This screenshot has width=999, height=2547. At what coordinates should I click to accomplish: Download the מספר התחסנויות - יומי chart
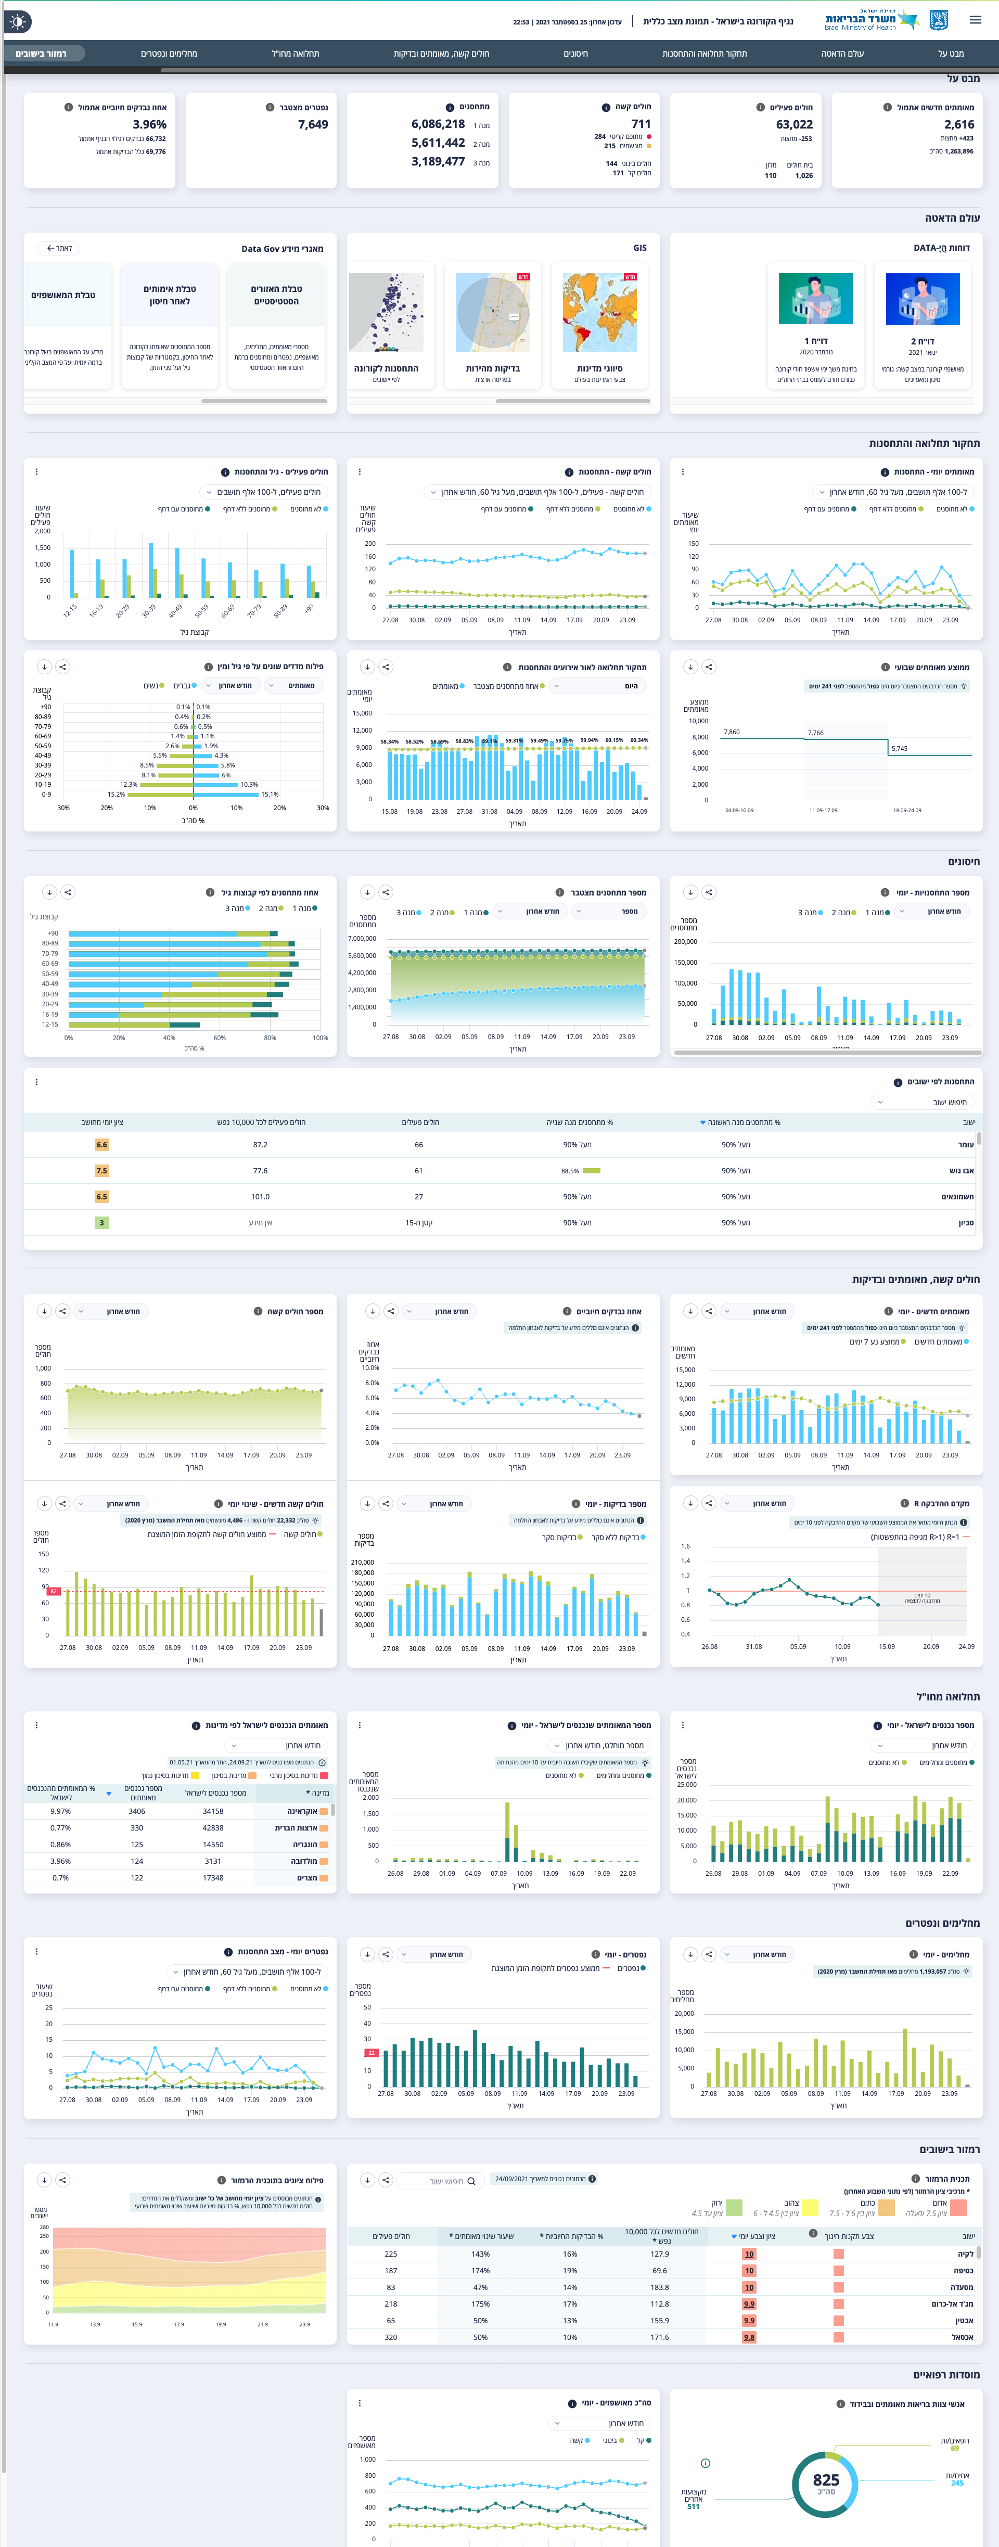click(x=690, y=892)
